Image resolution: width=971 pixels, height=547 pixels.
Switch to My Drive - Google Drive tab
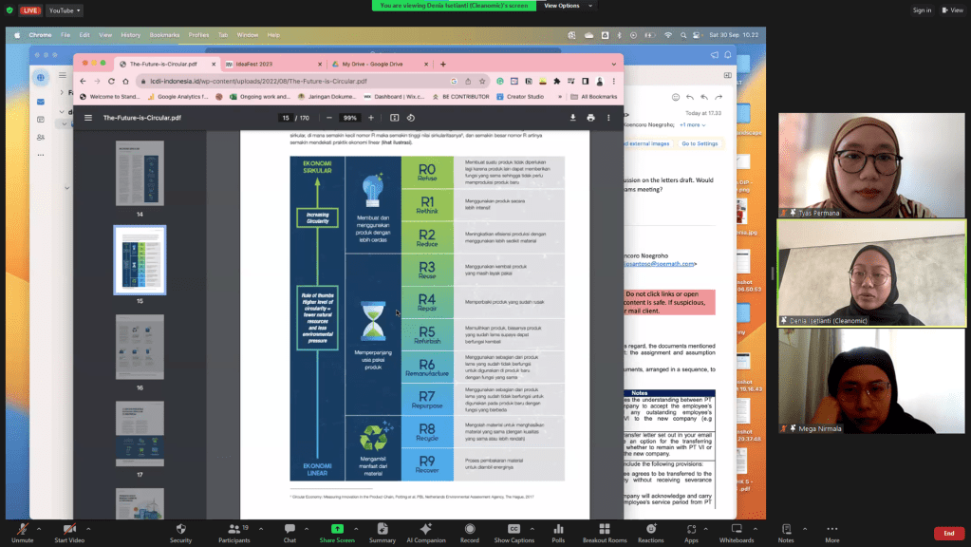pyautogui.click(x=372, y=64)
